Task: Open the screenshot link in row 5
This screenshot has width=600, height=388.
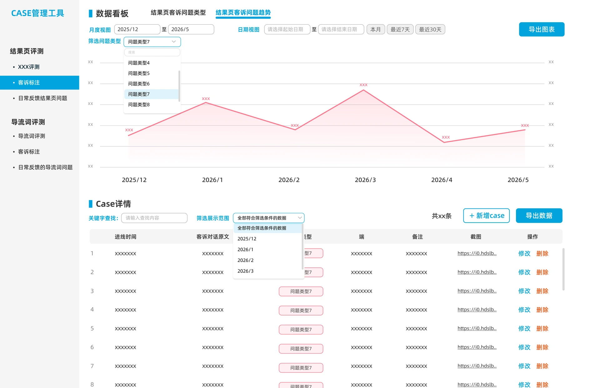Action: click(477, 328)
